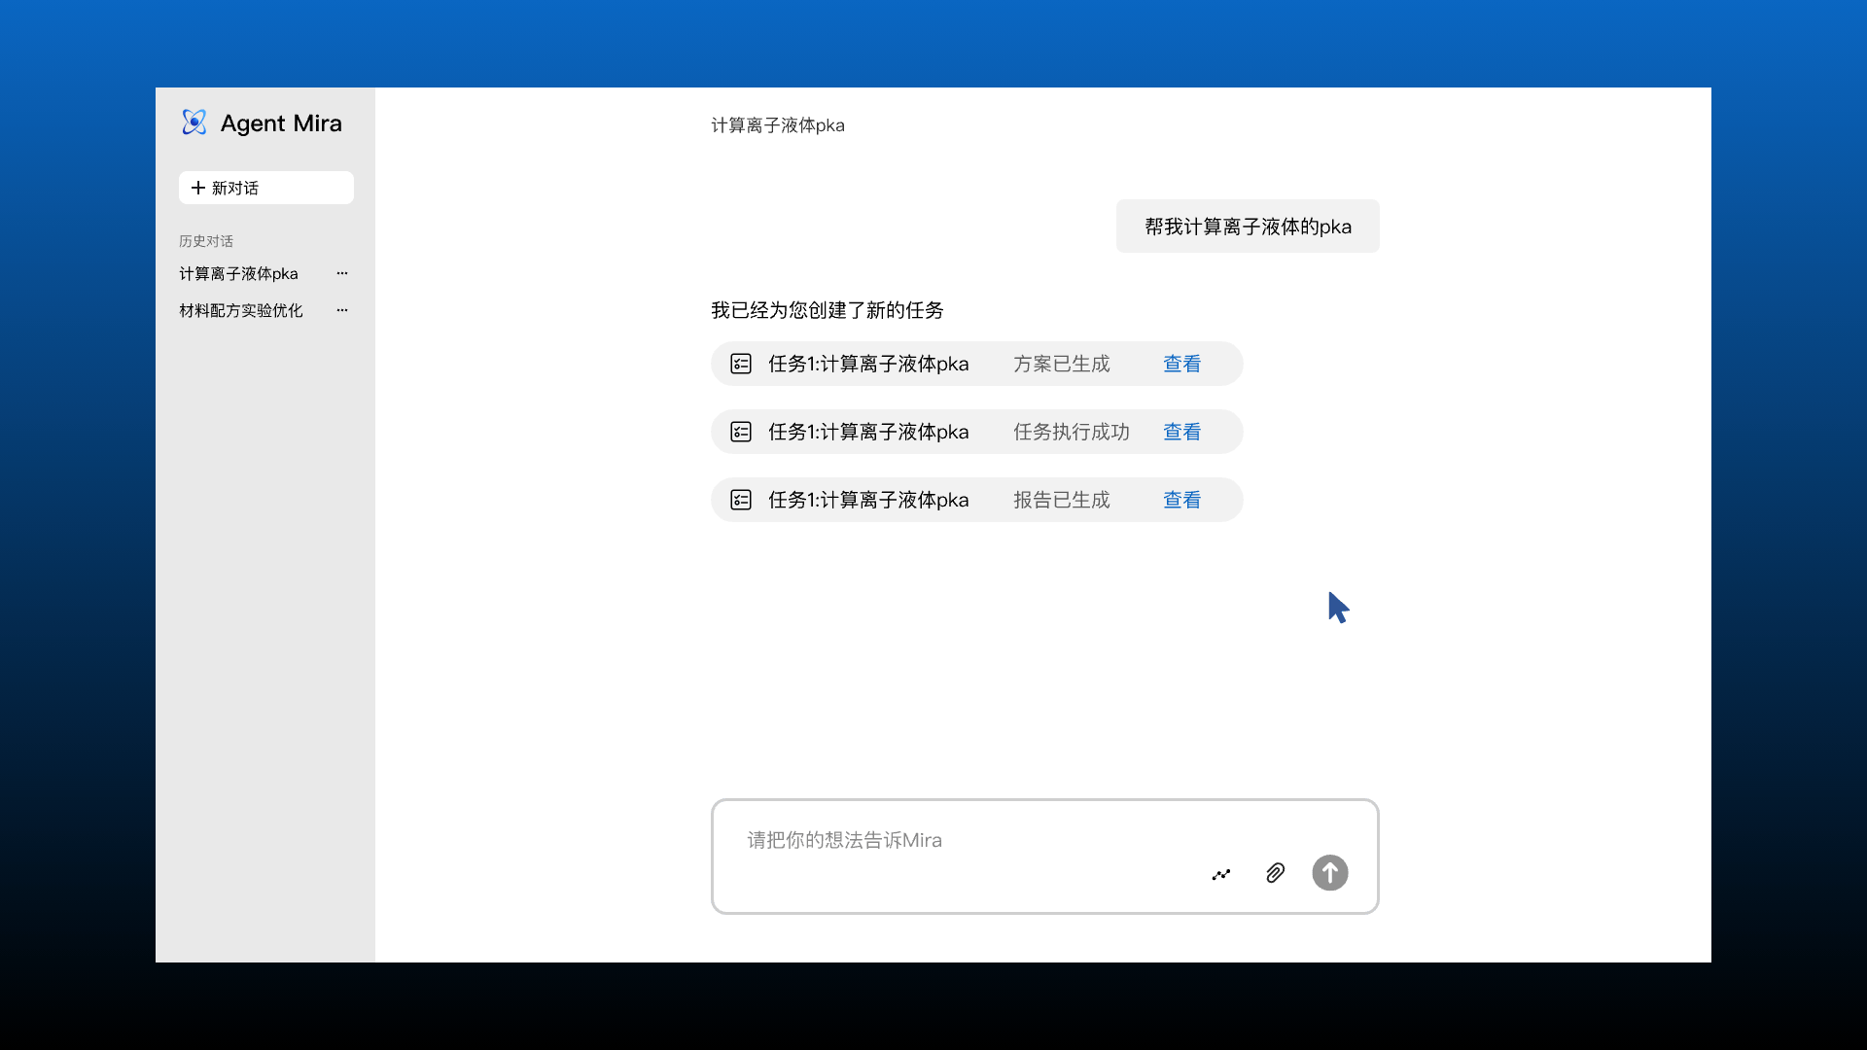Send message with up arrow button
1867x1050 pixels.
pyautogui.click(x=1329, y=873)
